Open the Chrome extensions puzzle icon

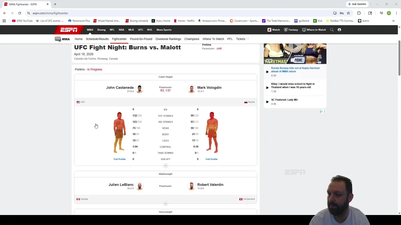click(359, 13)
